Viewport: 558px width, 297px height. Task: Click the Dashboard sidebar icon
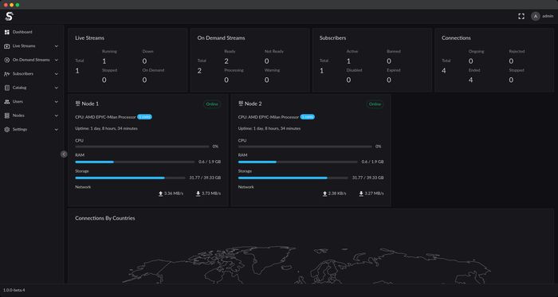(6, 32)
